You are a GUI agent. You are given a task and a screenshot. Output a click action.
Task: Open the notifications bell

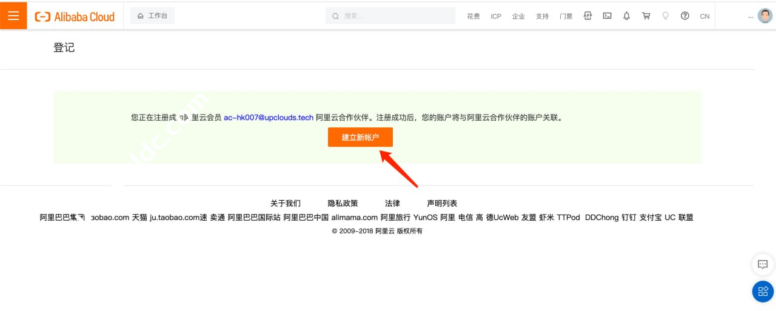coord(626,16)
